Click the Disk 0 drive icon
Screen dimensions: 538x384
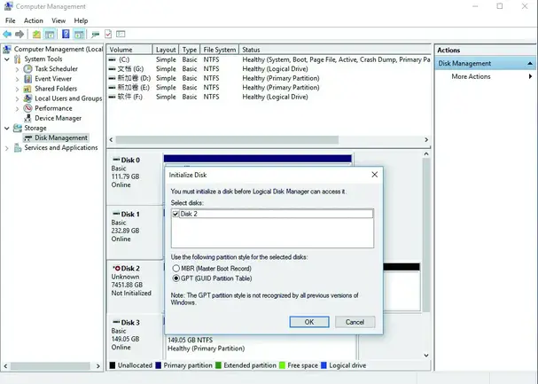(116, 160)
